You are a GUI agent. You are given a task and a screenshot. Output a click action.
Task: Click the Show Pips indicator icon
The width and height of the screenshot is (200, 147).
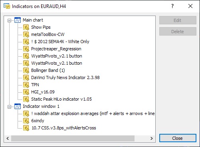[26, 27]
